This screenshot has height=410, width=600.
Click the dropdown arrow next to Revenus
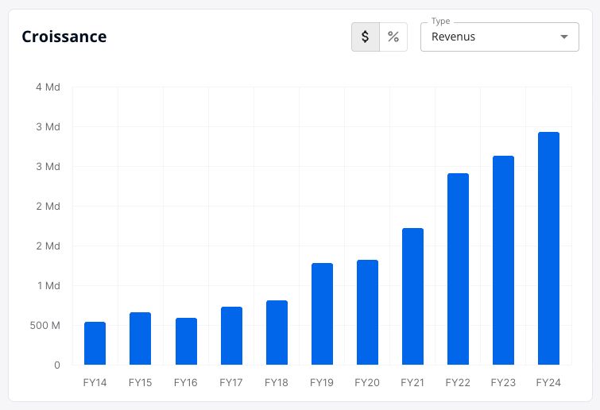[x=563, y=37]
